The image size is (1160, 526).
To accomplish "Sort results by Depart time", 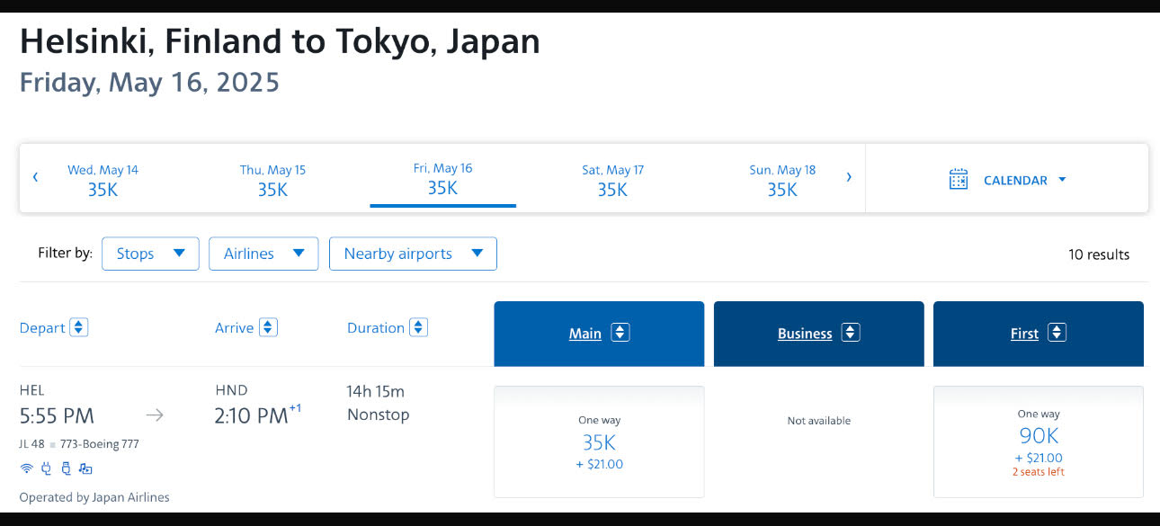I will coord(79,327).
